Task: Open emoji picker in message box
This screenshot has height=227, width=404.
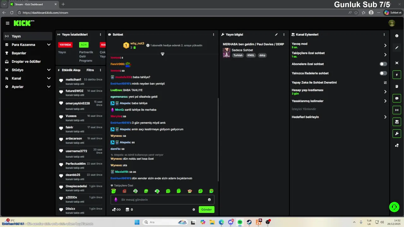Action: click(x=209, y=200)
